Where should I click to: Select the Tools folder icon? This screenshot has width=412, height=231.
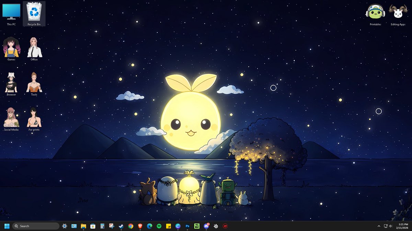[34, 84]
